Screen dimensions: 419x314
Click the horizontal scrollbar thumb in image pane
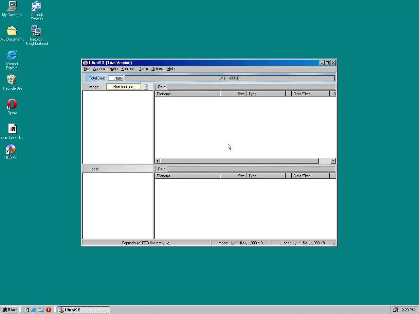point(239,161)
